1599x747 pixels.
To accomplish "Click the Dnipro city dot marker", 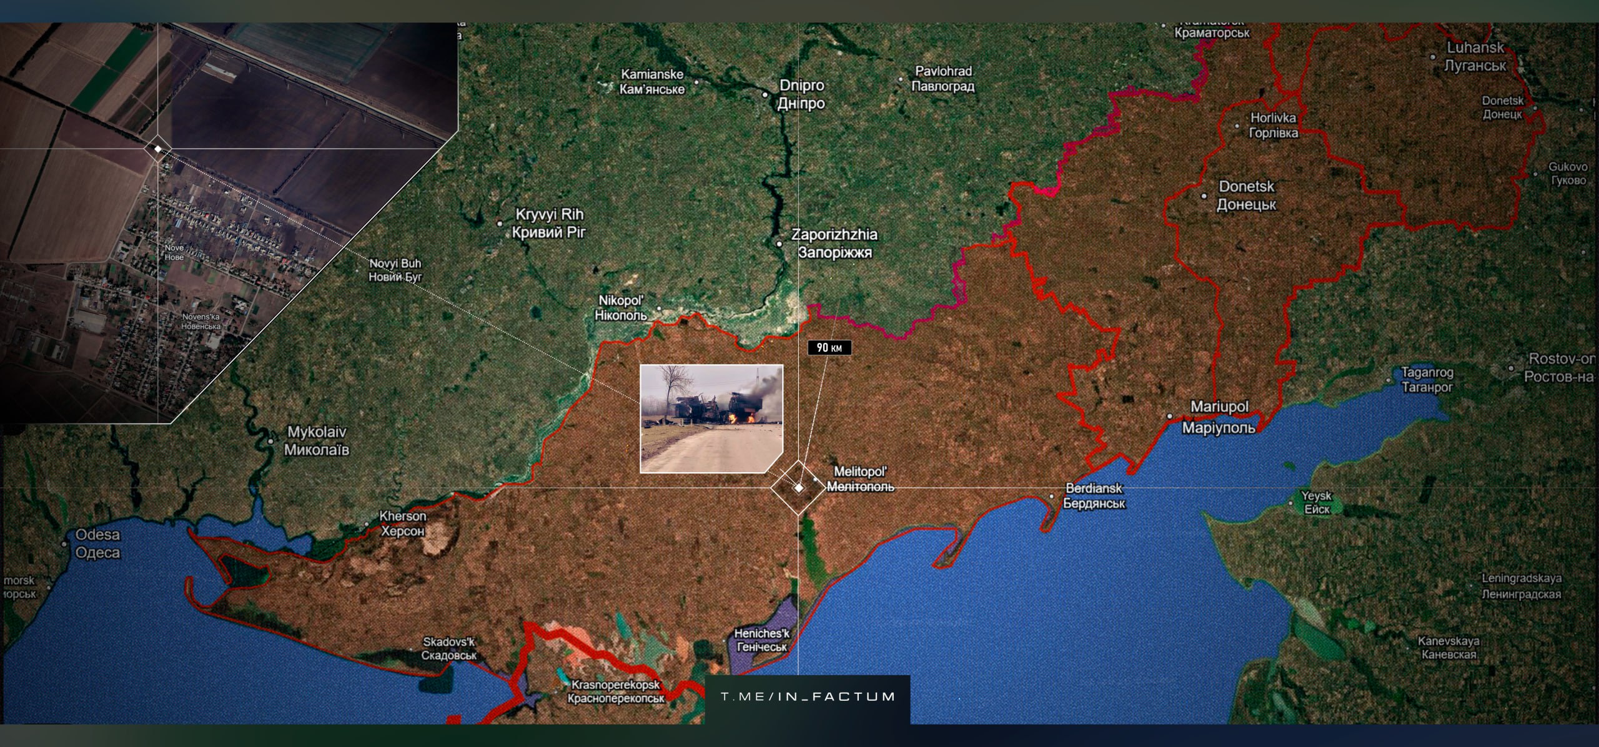I will click(765, 95).
